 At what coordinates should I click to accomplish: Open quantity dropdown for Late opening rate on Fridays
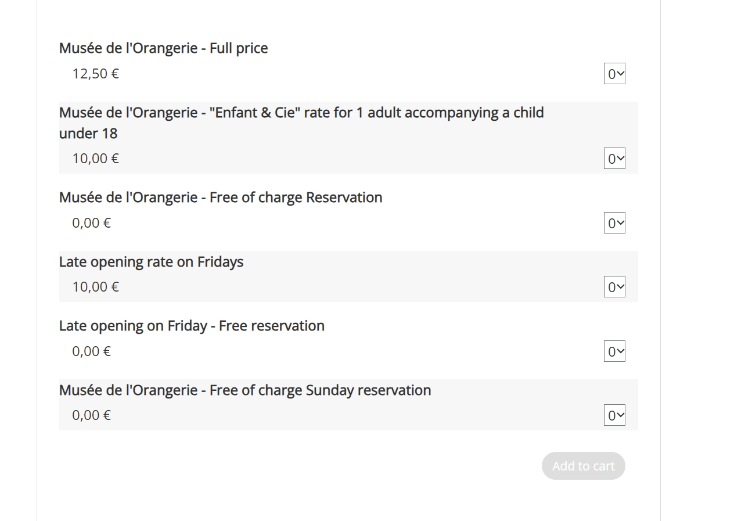(614, 287)
